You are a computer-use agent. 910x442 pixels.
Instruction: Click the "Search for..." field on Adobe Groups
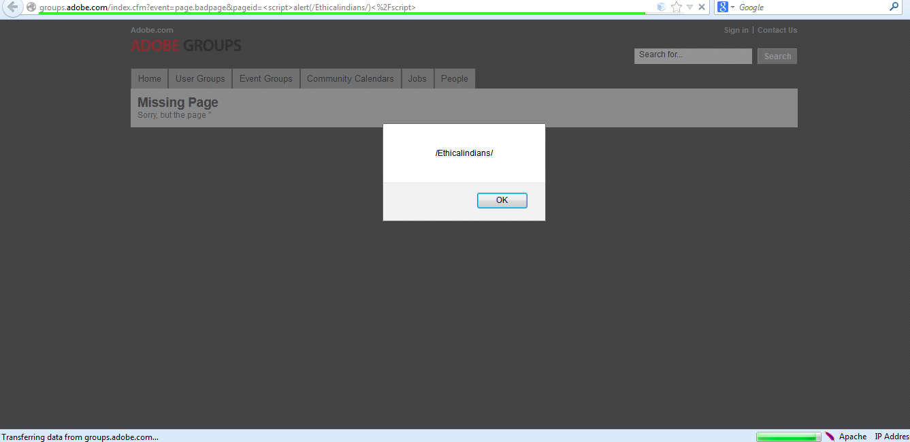point(693,56)
